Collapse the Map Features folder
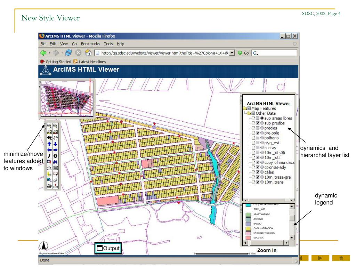Screen dimensions: 356x267 coord(245,108)
